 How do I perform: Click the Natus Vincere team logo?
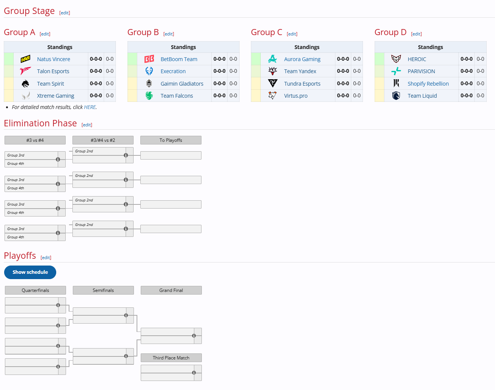pos(25,59)
